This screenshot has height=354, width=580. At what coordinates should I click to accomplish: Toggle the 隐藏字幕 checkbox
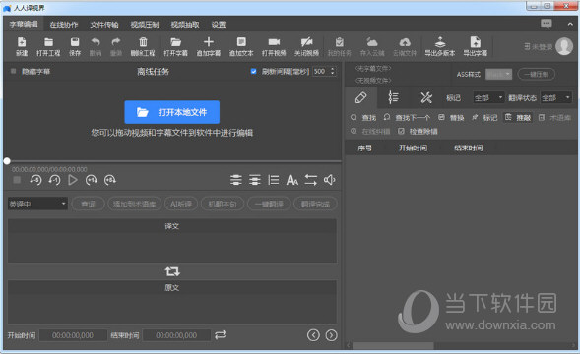(x=14, y=71)
